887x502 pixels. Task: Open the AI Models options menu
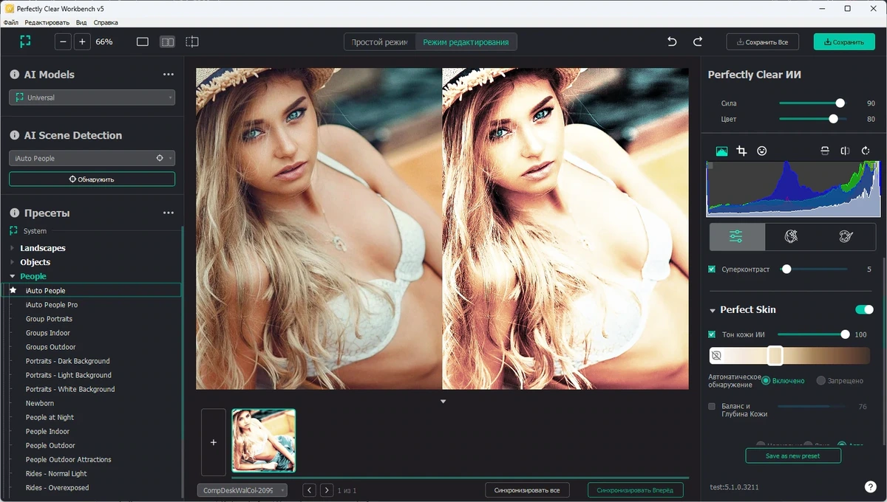coord(169,75)
